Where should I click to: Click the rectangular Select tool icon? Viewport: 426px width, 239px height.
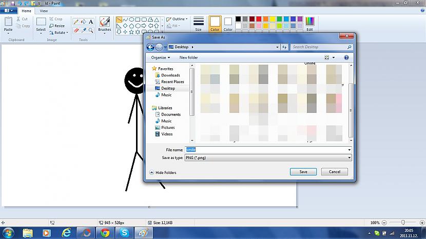tap(41, 22)
